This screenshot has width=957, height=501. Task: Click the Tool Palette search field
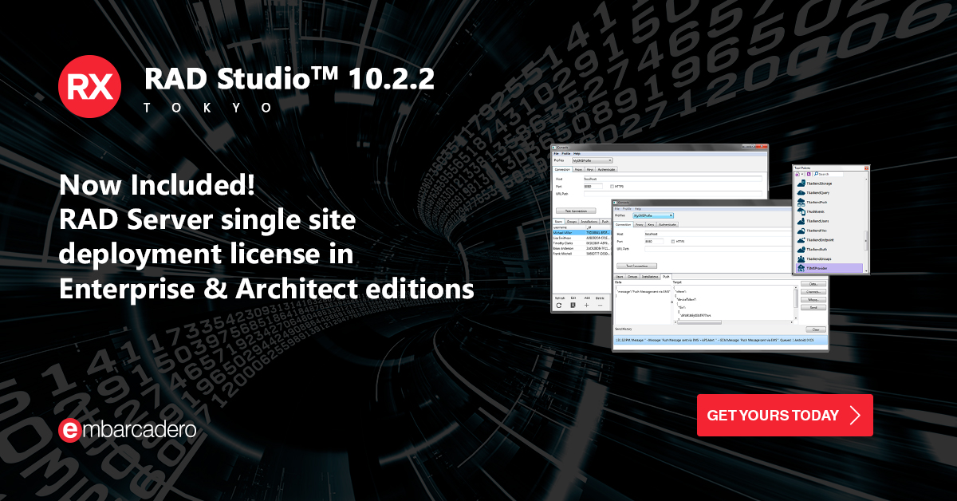pos(829,174)
